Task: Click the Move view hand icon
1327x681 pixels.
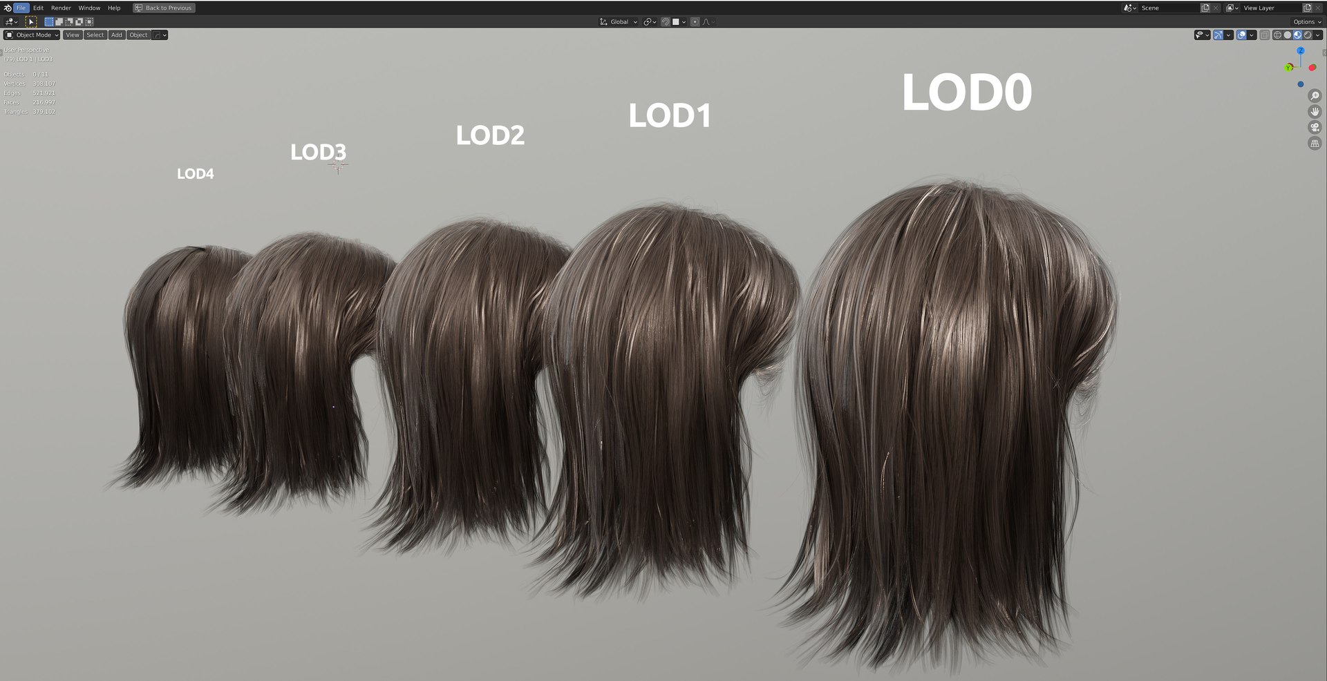Action: point(1315,111)
